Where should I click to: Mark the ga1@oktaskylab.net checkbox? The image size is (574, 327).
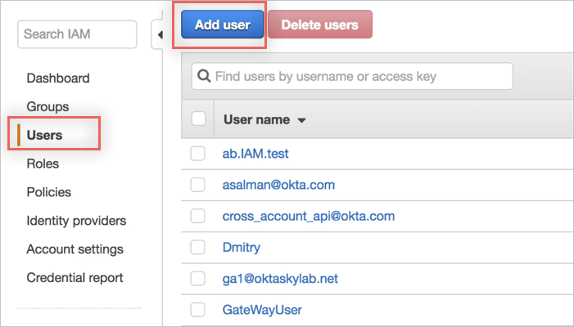coord(197,279)
